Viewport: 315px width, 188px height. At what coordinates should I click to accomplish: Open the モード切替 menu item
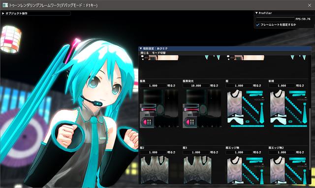[x=158, y=53]
